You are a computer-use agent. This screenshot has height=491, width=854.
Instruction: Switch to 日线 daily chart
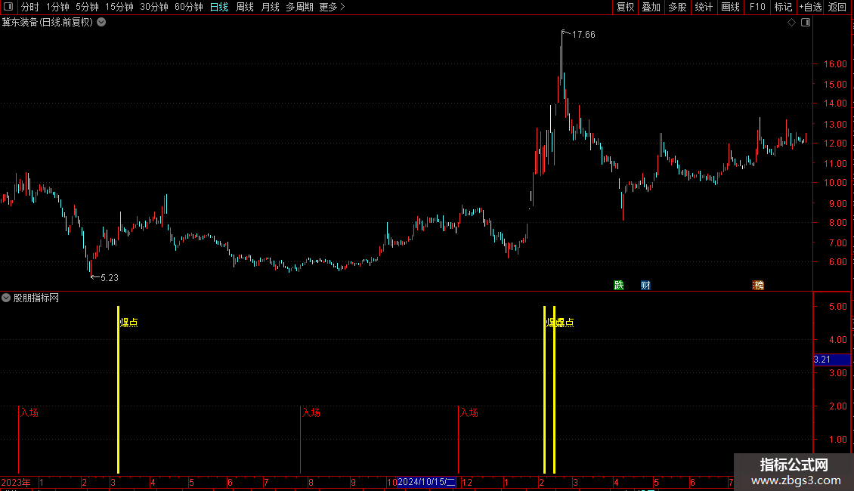click(x=219, y=7)
